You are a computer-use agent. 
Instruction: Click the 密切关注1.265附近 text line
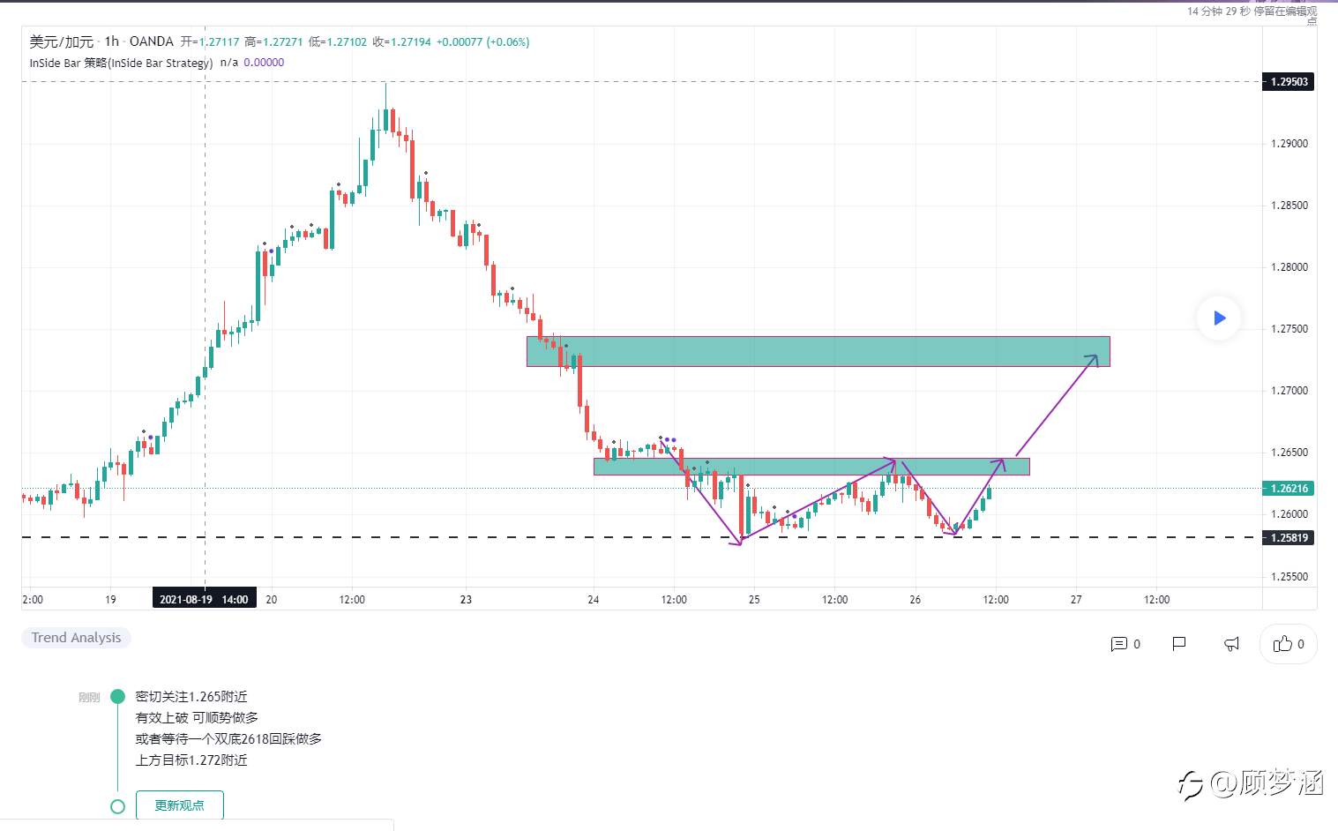[x=191, y=697]
